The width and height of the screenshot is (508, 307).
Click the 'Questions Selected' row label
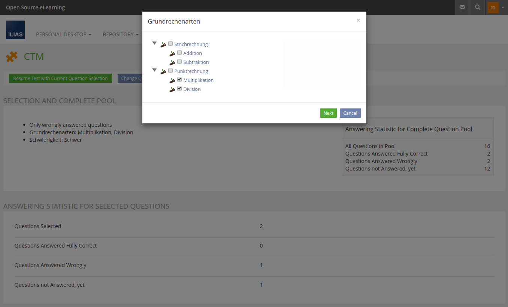(38, 226)
